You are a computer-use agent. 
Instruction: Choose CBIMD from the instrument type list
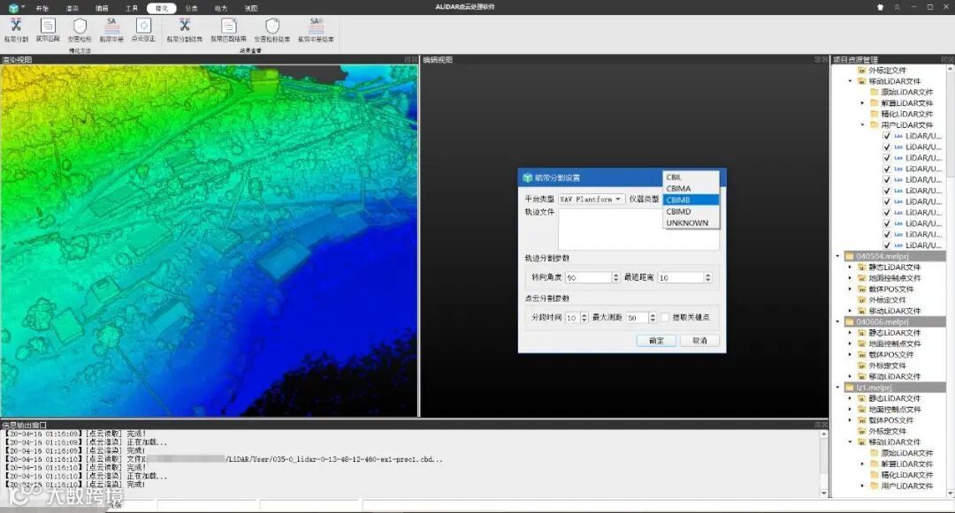[691, 212]
